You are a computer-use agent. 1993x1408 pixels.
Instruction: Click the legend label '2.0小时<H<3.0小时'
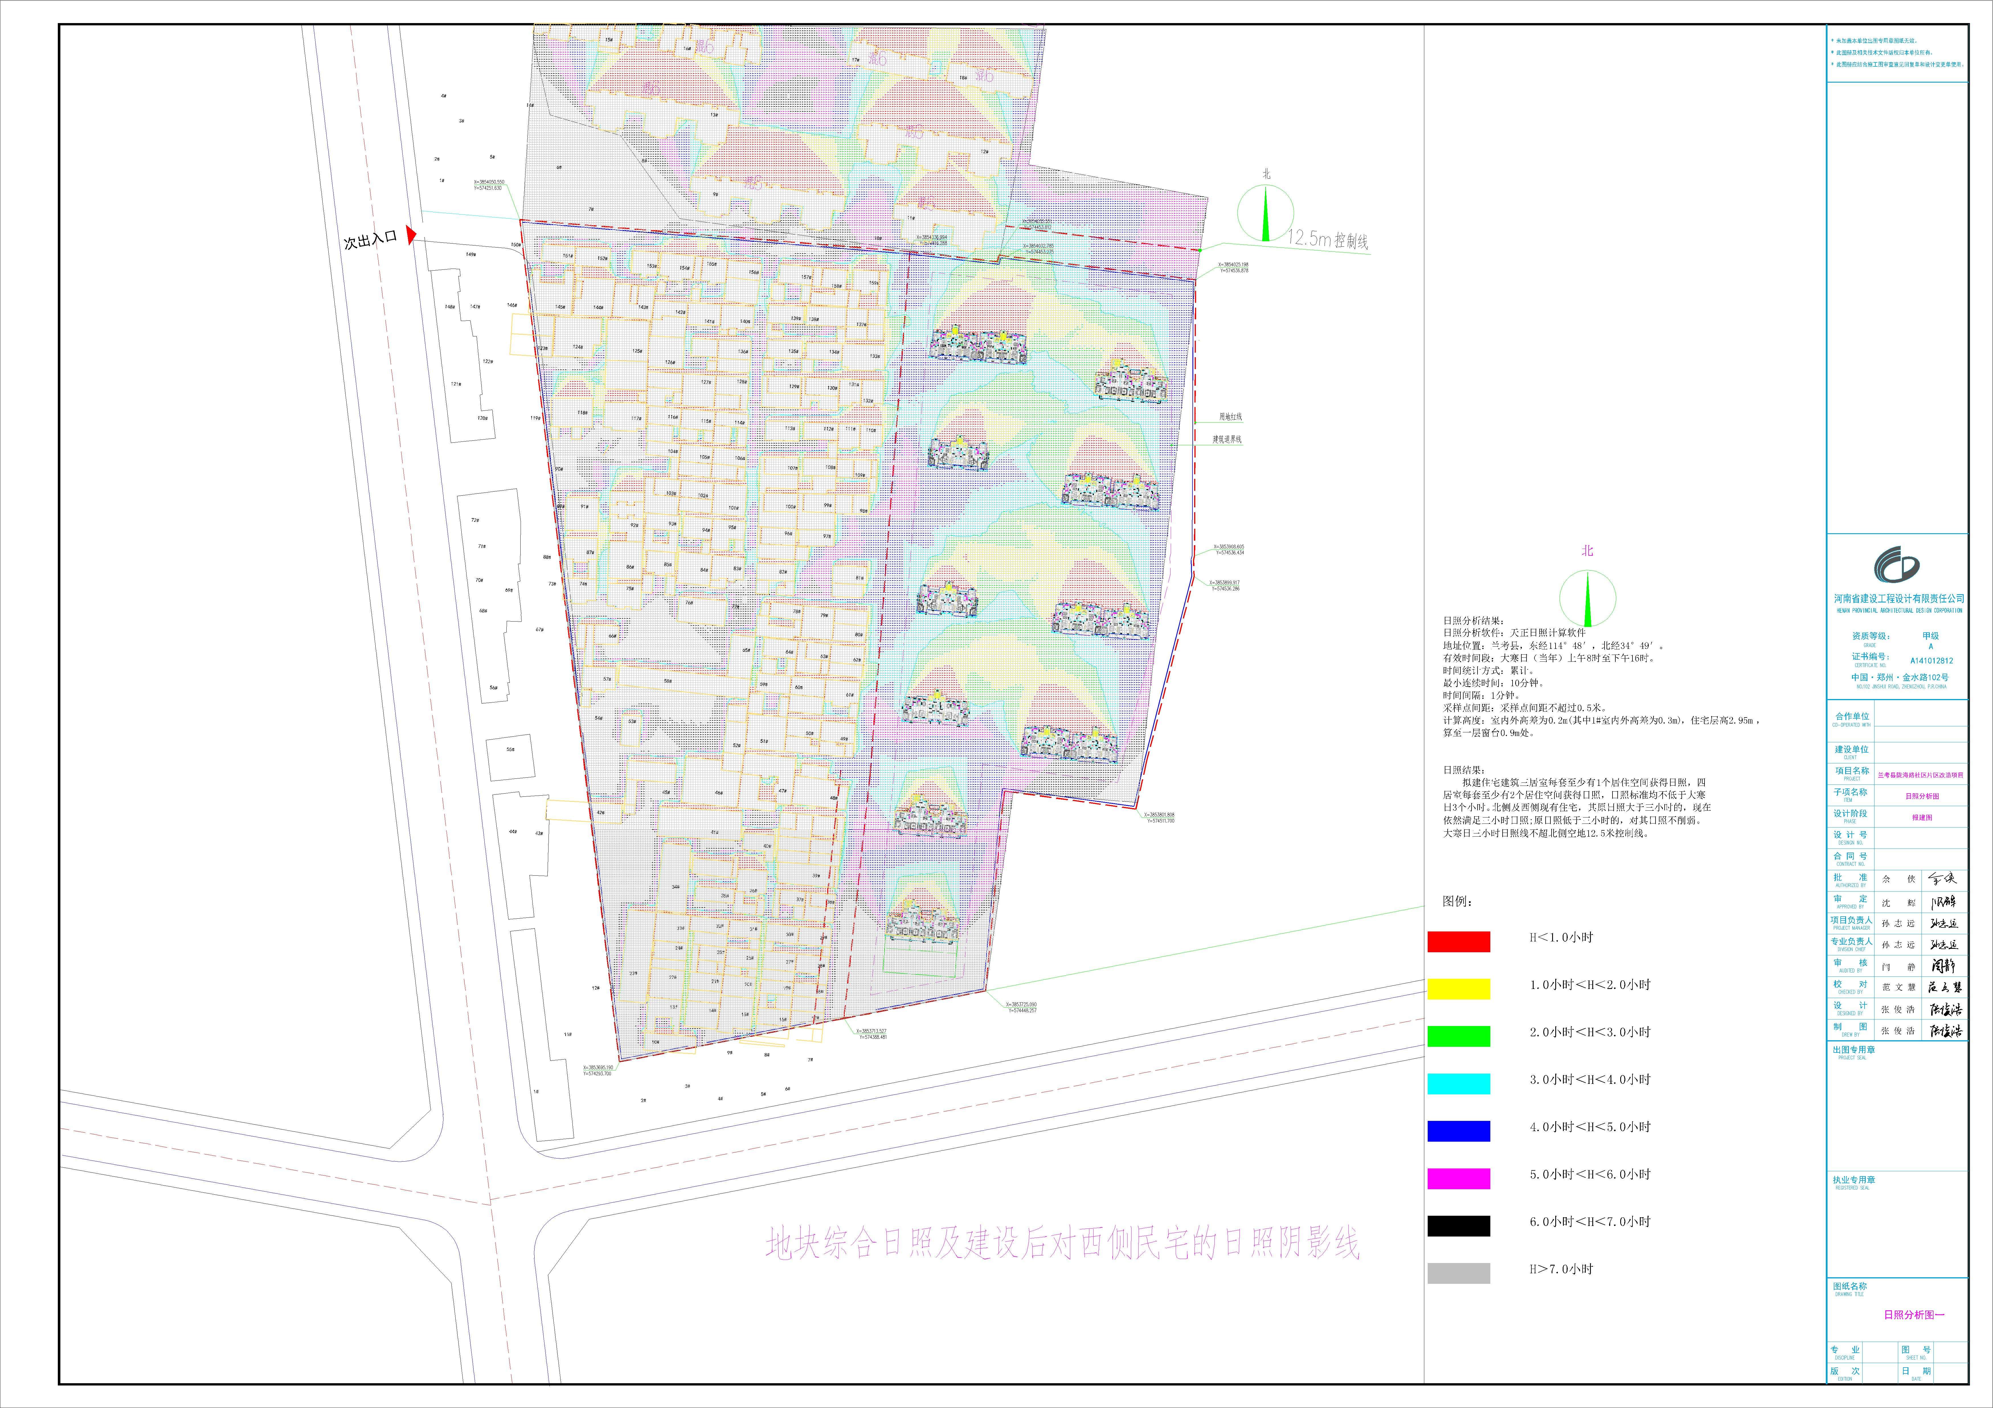pos(1590,1032)
